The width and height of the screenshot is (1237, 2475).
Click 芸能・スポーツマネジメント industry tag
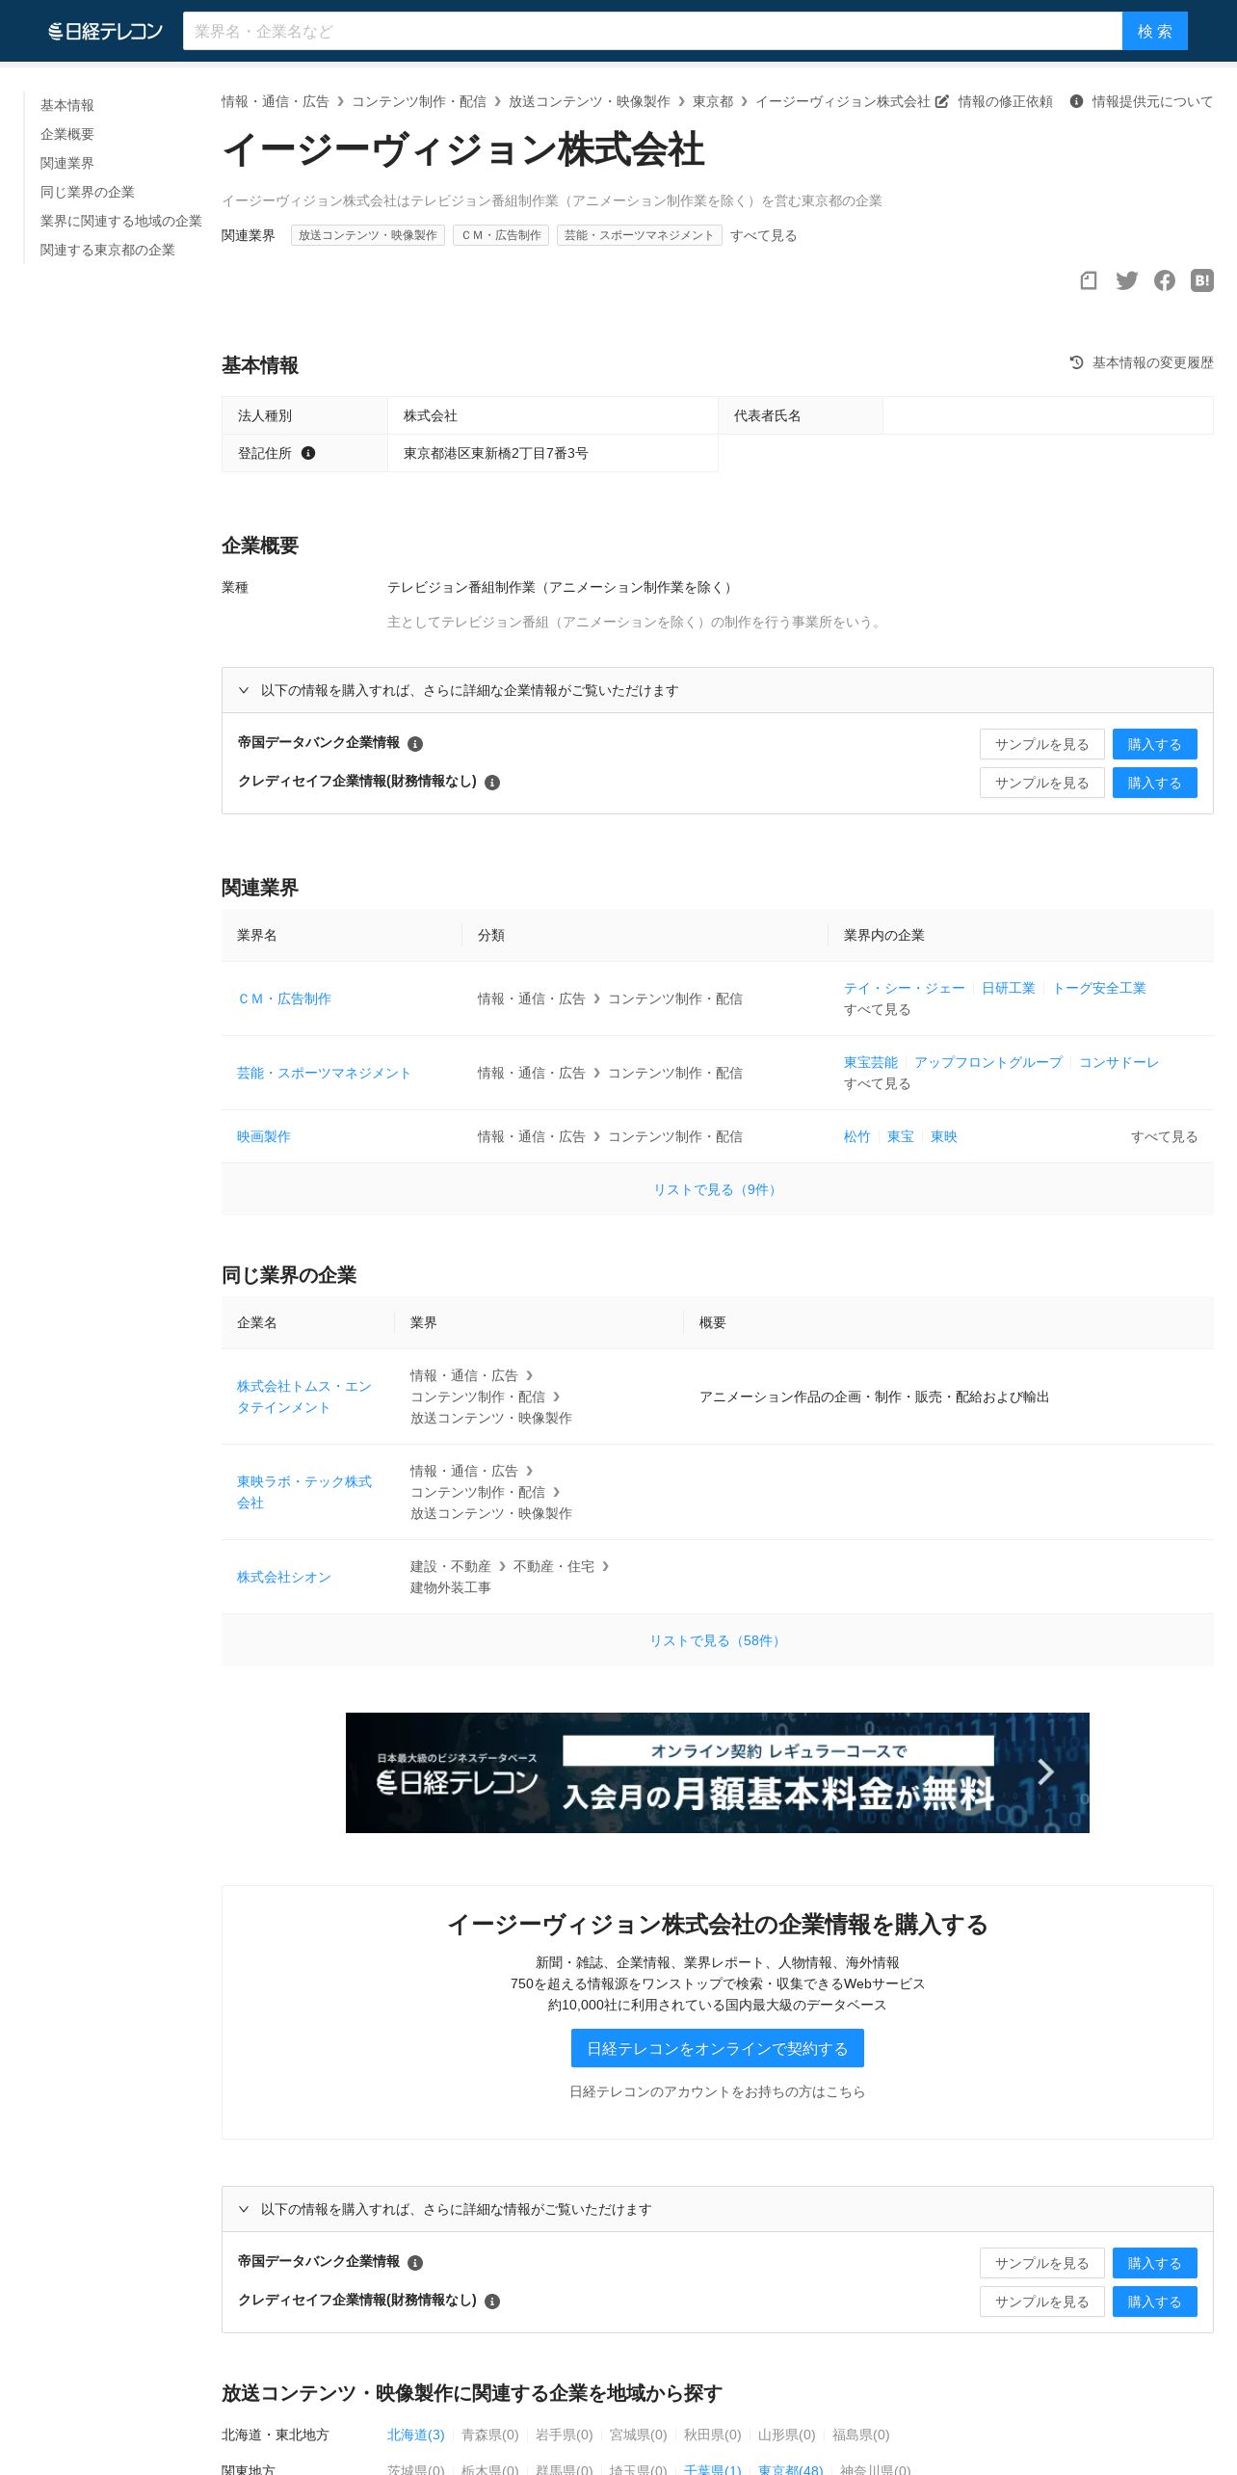pyautogui.click(x=640, y=235)
